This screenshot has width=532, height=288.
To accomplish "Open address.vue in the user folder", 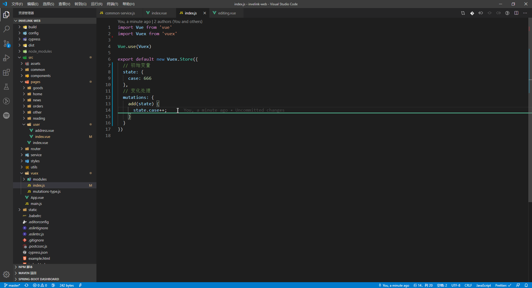I will (x=44, y=130).
